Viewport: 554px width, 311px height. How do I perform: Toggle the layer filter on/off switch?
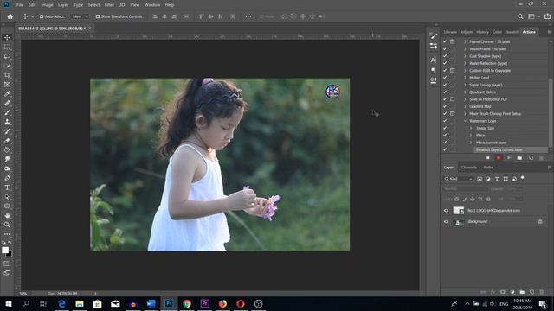click(x=523, y=179)
